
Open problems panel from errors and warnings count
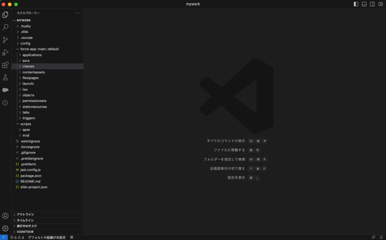point(17,237)
